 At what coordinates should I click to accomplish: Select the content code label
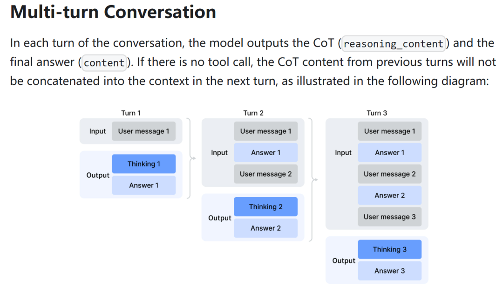click(104, 62)
